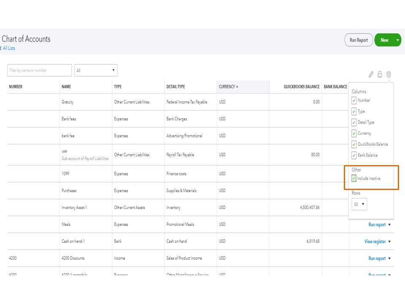Uncheck the Bank Balance column checkbox
Screen dimensions: 405x304
coord(354,155)
